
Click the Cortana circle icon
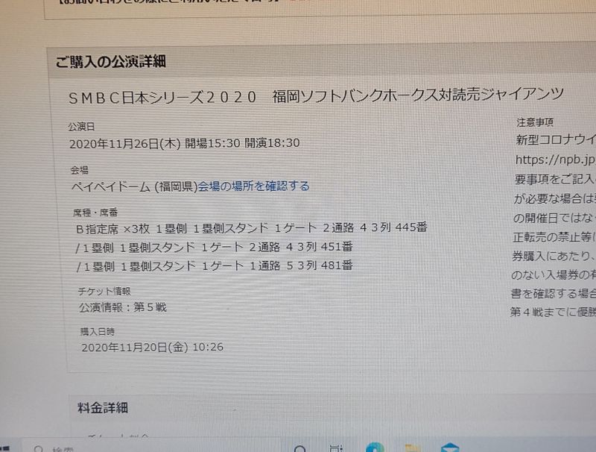[300, 449]
